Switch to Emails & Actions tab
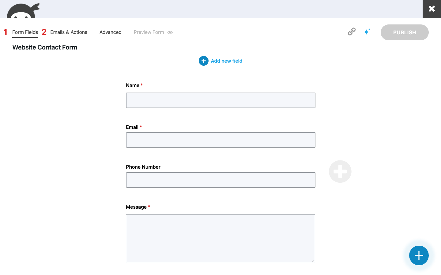 69,32
